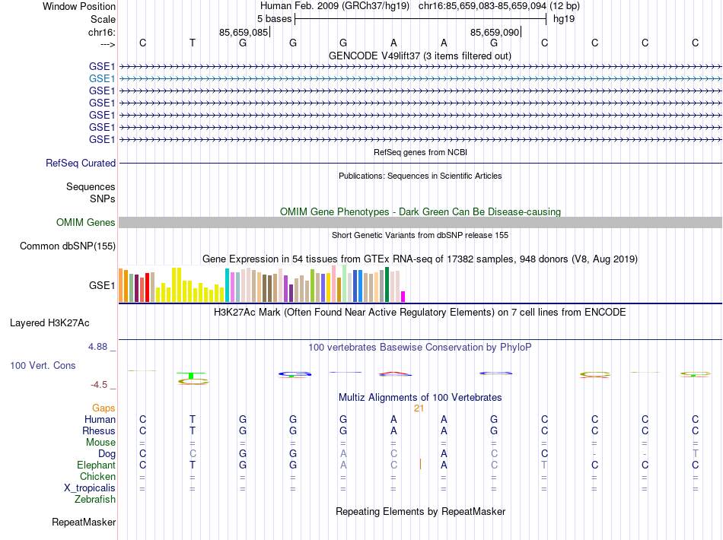This screenshot has height=540, width=723.
Task: Click the 85,659,085 position marker
Action: coord(244,32)
